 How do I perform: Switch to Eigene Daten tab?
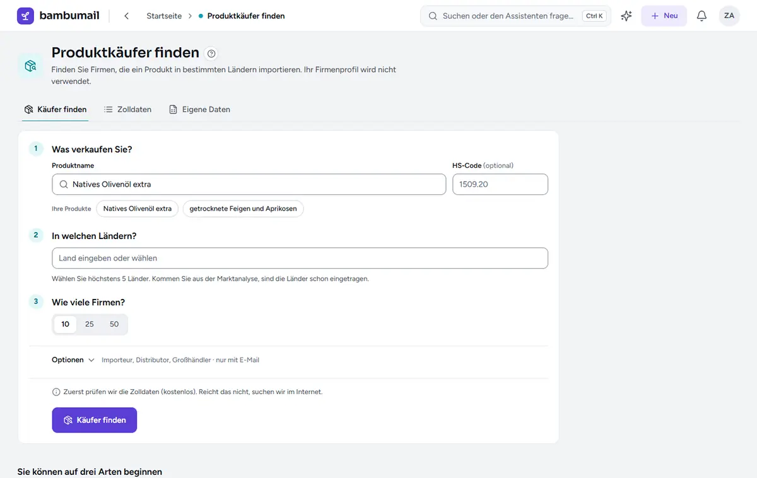coord(199,109)
